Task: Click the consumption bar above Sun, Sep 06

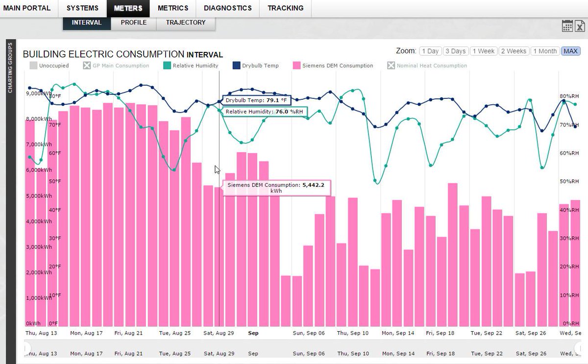Action: pyautogui.click(x=308, y=286)
